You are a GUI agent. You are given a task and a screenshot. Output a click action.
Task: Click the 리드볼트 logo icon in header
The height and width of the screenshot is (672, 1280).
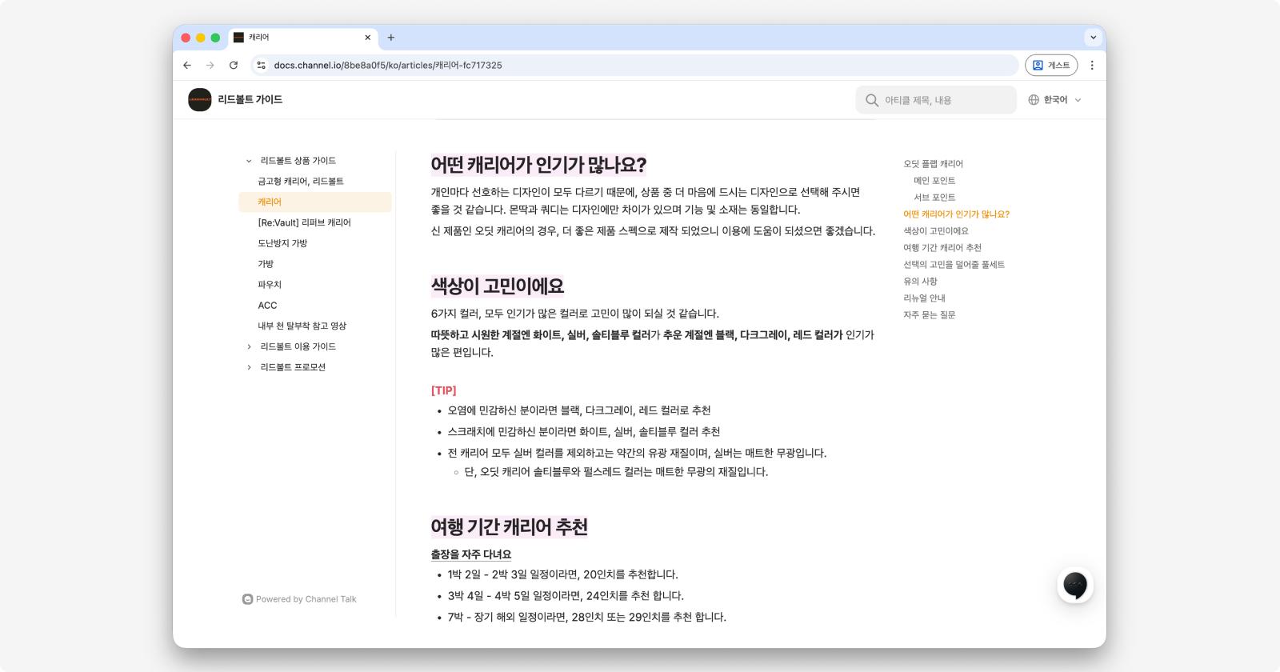[200, 100]
